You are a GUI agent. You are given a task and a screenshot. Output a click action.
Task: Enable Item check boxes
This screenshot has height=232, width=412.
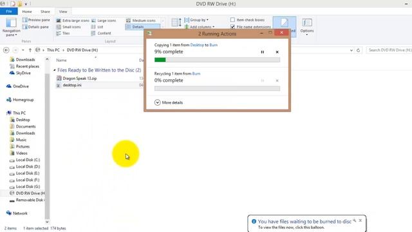pos(247,20)
